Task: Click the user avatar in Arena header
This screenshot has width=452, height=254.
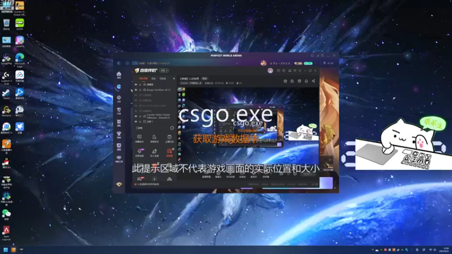Action: [263, 63]
